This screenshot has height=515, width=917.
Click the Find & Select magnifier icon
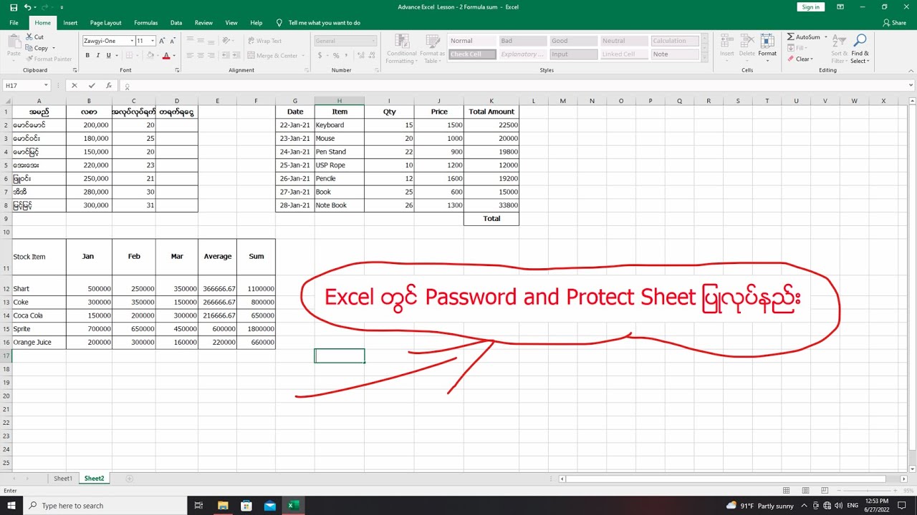pos(860,41)
